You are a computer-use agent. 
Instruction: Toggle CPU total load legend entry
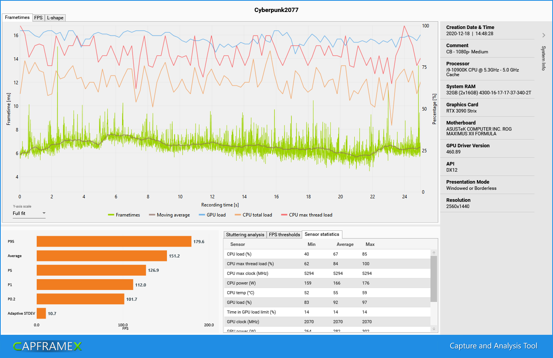[x=253, y=215]
